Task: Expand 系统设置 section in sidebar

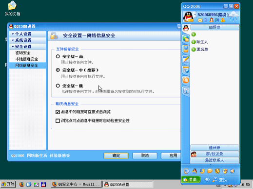Action: [28, 40]
